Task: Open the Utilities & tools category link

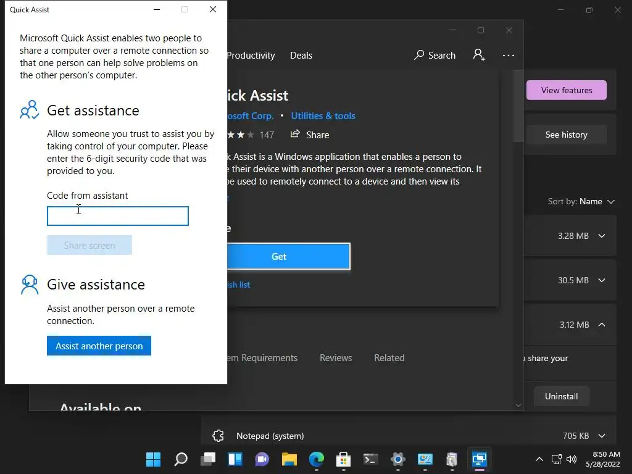Action: tap(323, 116)
